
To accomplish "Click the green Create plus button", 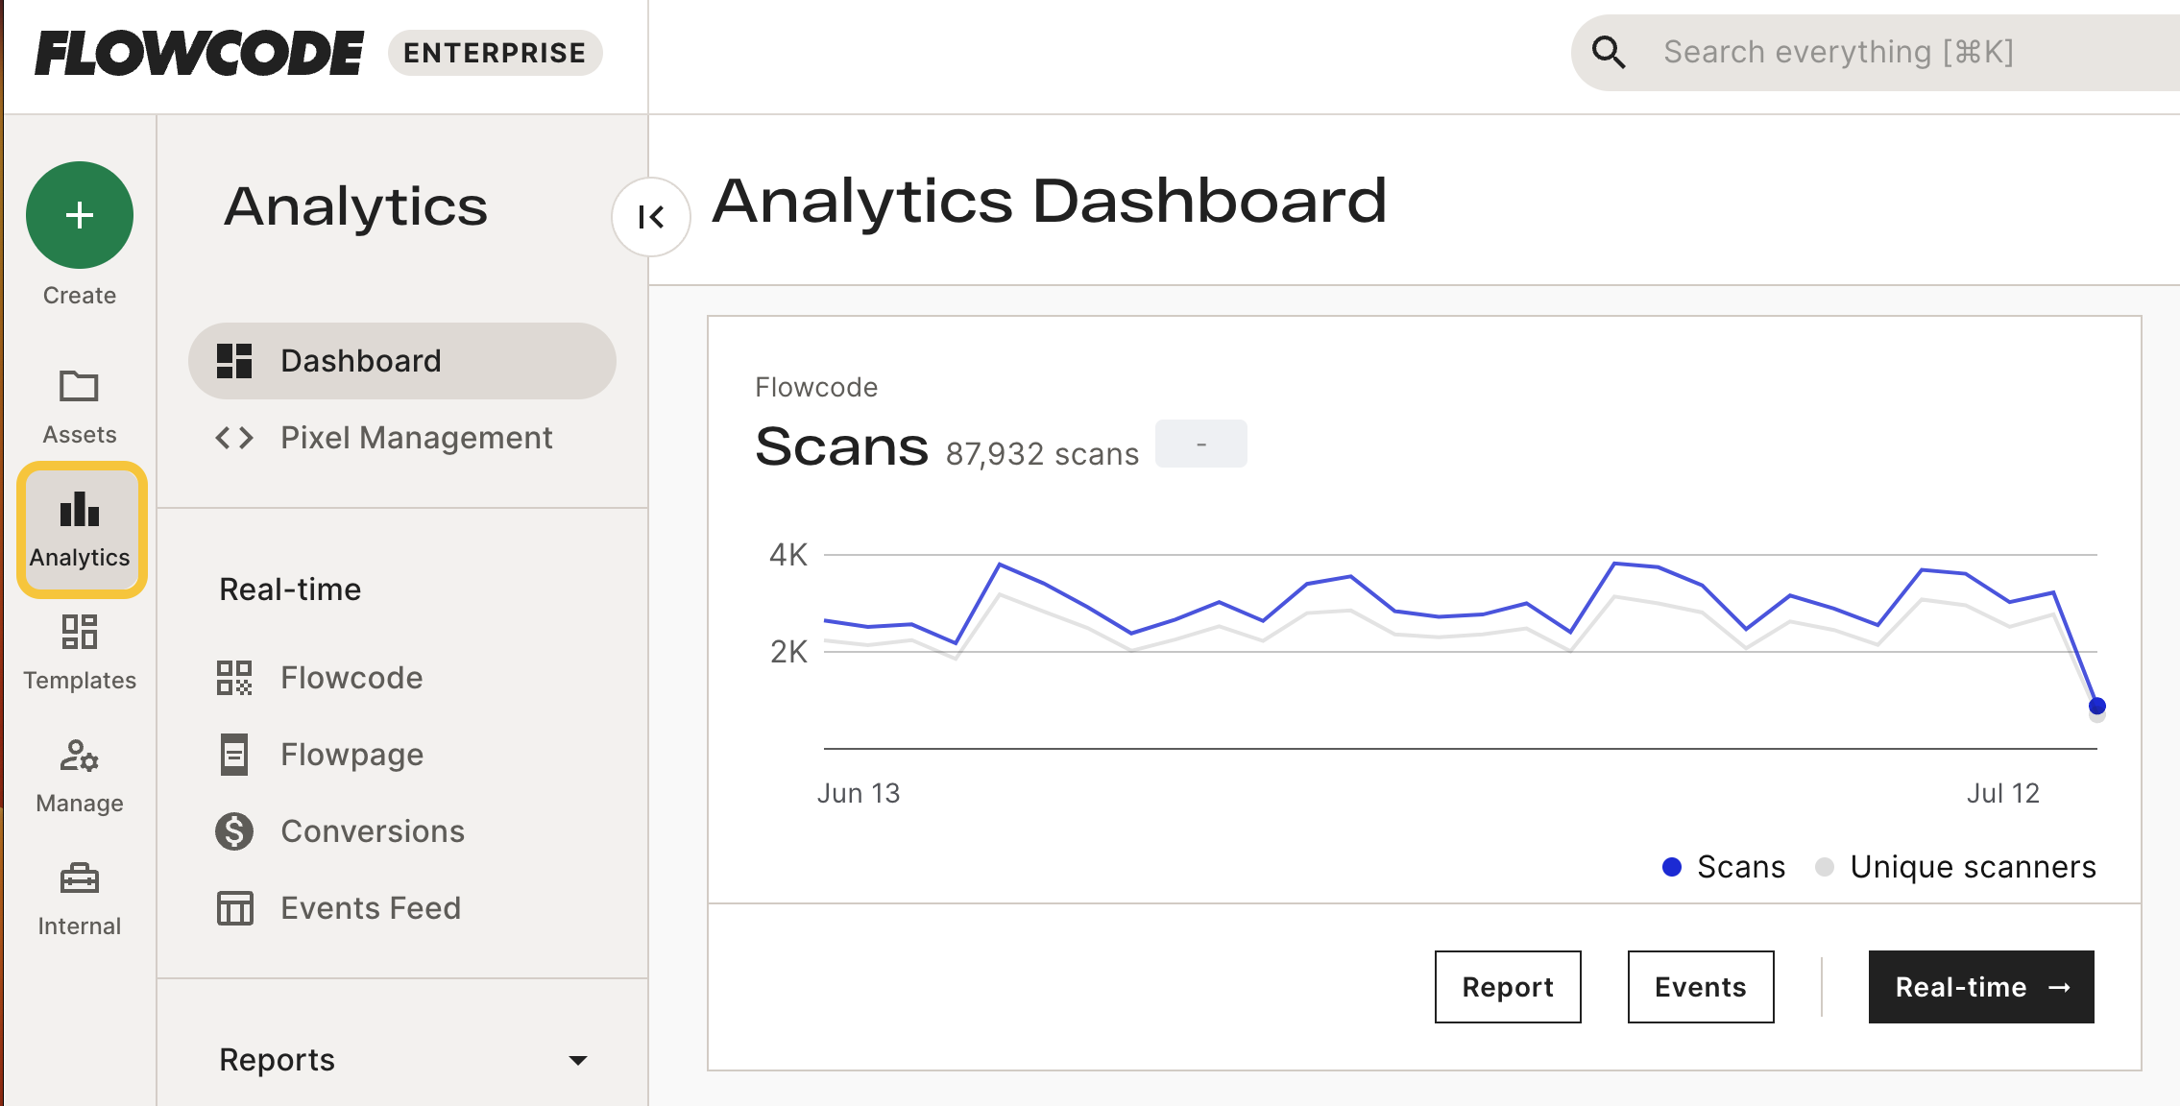I will pyautogui.click(x=80, y=215).
